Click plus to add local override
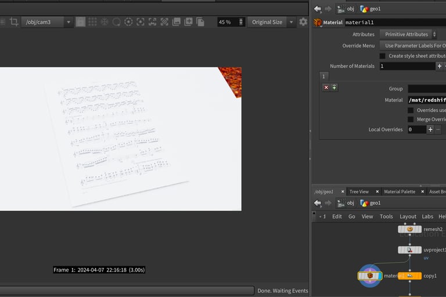Image resolution: width=446 pixels, height=297 pixels. point(430,129)
